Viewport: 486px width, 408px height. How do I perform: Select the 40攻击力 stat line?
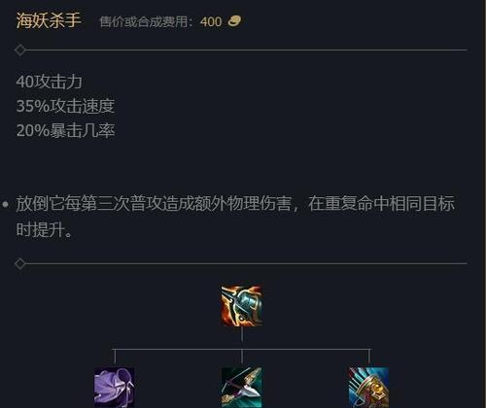point(49,82)
